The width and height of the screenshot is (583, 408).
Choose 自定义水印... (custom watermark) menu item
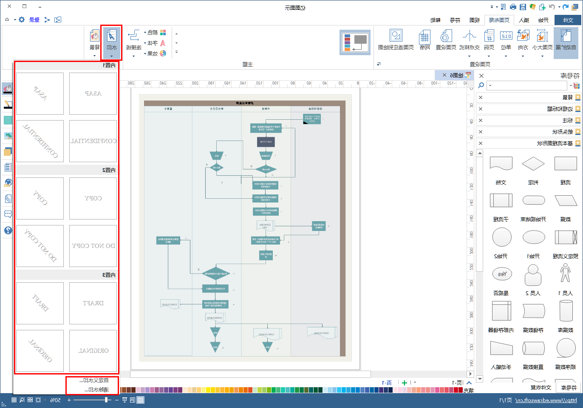[x=93, y=380]
